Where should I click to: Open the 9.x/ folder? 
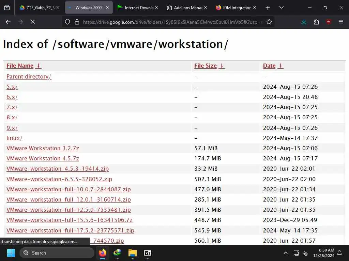[x=12, y=128]
